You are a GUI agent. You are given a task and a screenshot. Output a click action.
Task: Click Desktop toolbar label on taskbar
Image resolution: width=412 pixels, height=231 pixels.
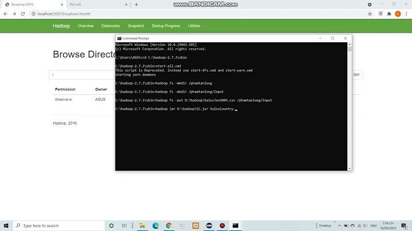pyautogui.click(x=325, y=225)
